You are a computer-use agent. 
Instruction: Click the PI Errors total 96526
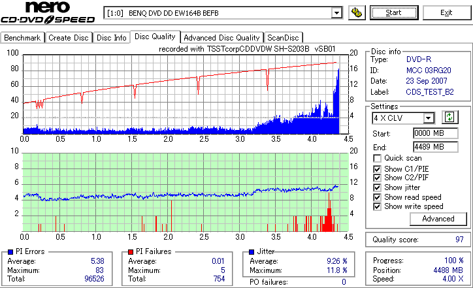[95, 279]
